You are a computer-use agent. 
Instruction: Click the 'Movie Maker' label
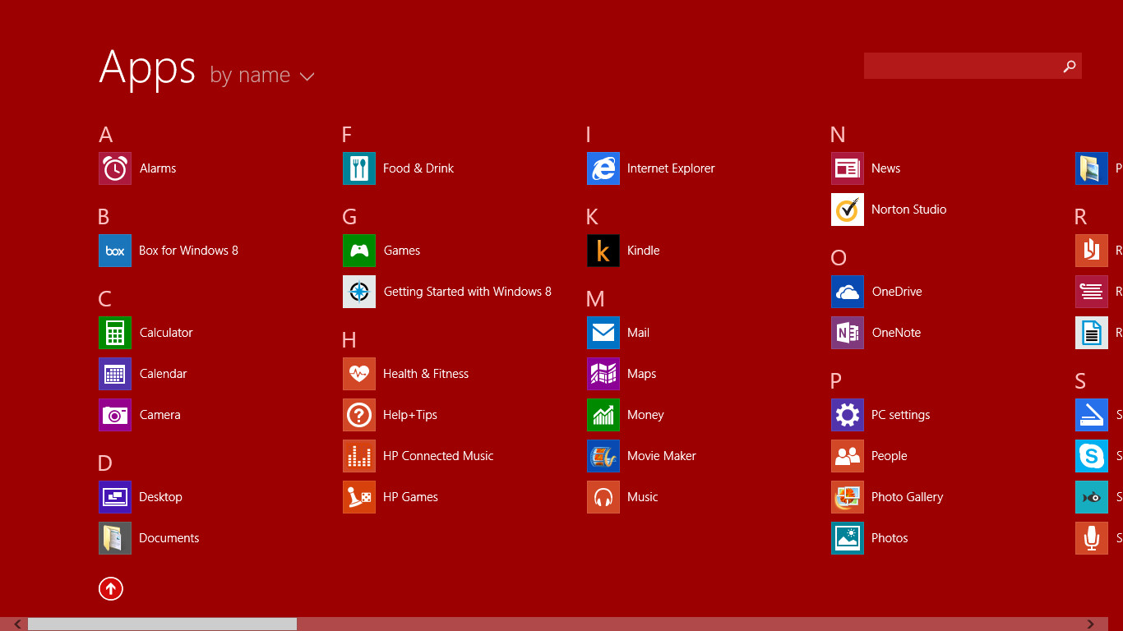662,456
